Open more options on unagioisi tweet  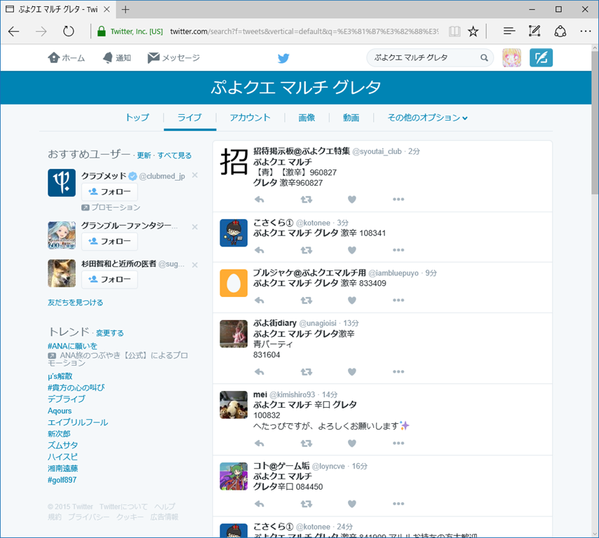[398, 372]
